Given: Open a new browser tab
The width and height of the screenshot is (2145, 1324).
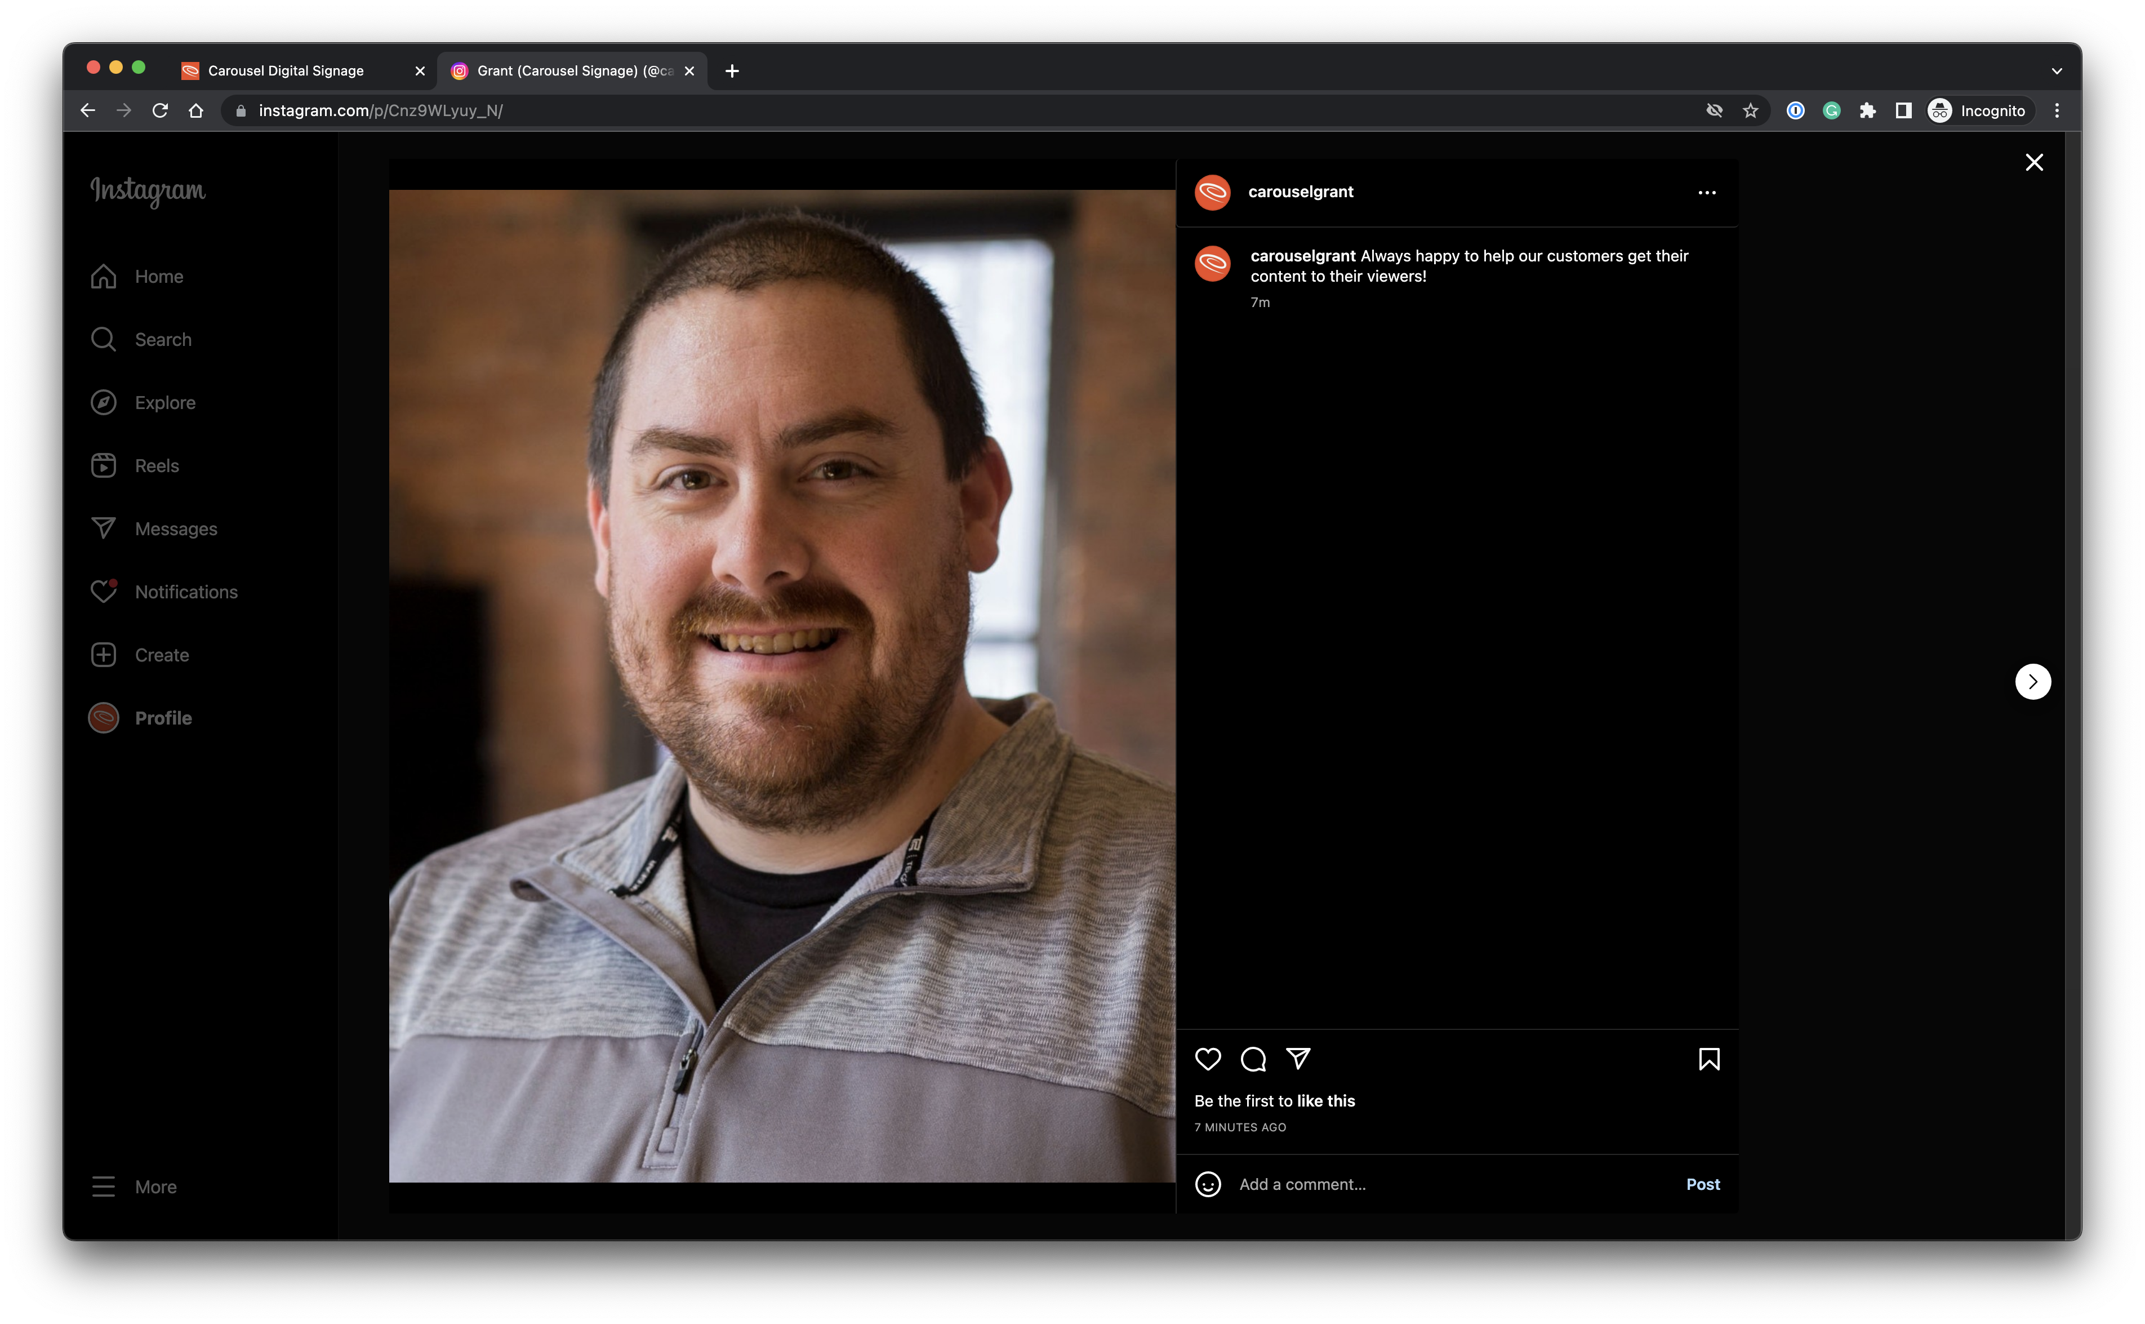Looking at the screenshot, I should click(x=732, y=71).
